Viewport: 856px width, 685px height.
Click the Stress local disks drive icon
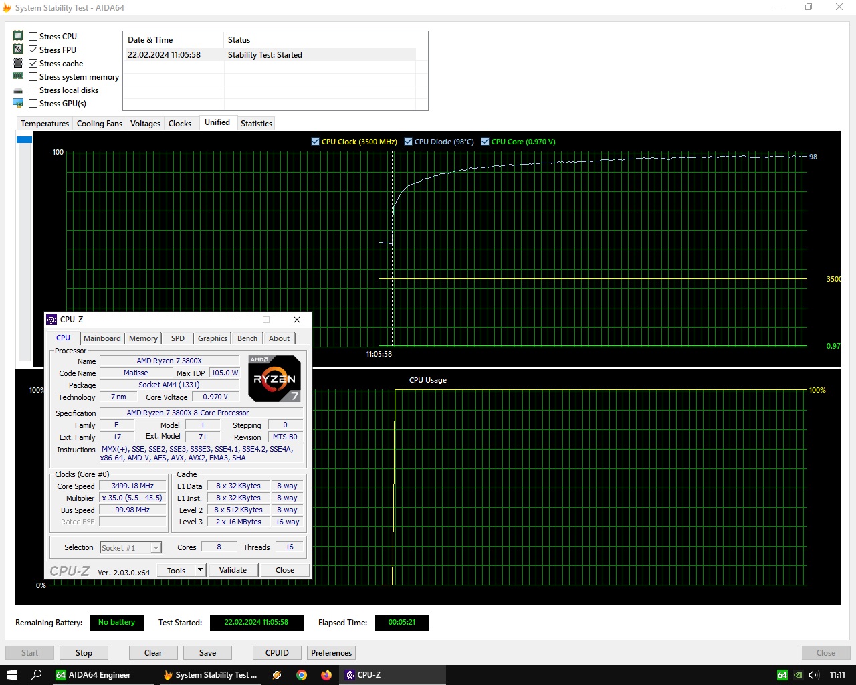(18, 90)
